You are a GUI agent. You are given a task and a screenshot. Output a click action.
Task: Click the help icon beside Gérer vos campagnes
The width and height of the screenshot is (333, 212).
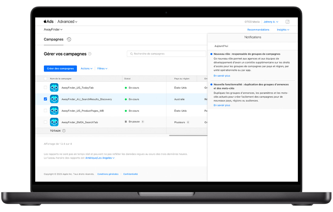pos(90,54)
